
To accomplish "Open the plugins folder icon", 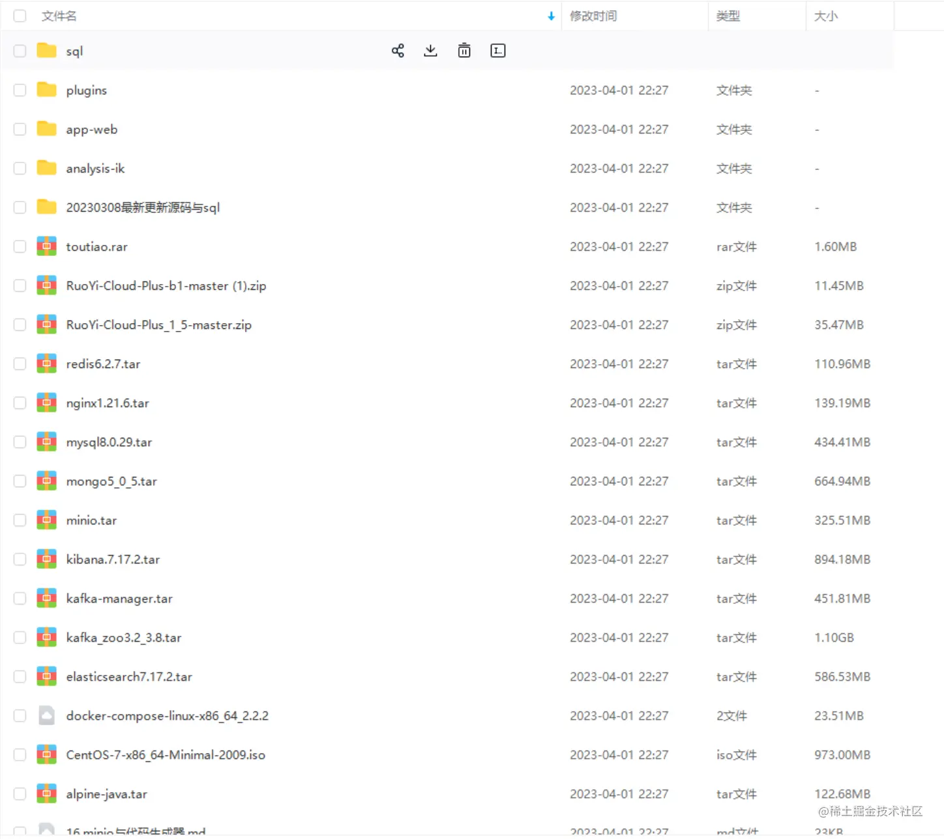I will tap(46, 90).
